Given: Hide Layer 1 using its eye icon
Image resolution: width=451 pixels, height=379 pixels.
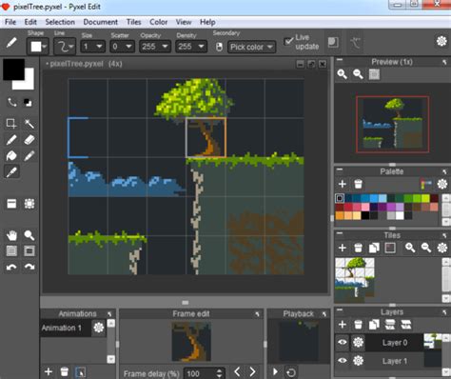Looking at the screenshot, I should pos(343,361).
